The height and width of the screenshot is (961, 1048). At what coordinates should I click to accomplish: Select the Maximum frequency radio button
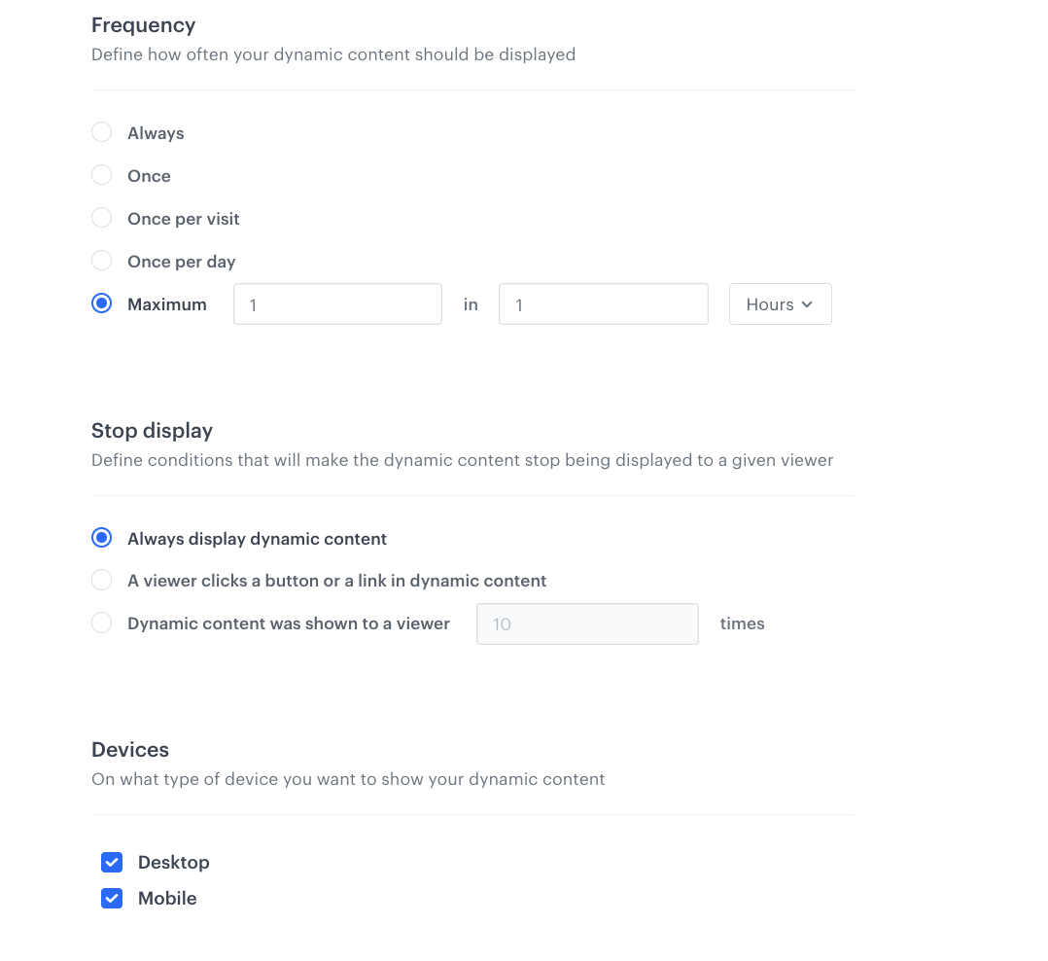click(102, 303)
